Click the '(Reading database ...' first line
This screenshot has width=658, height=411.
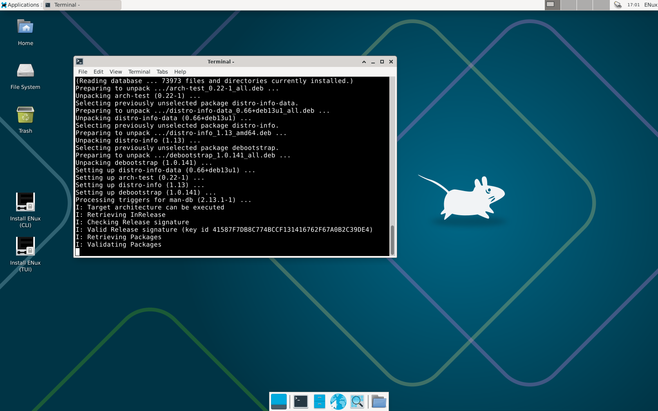pyautogui.click(x=214, y=81)
